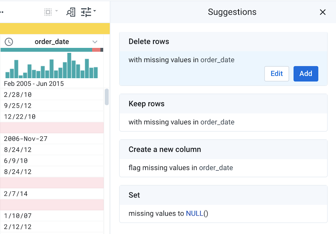Click the Feb 2005 - Jun 2015 range label

click(x=34, y=83)
